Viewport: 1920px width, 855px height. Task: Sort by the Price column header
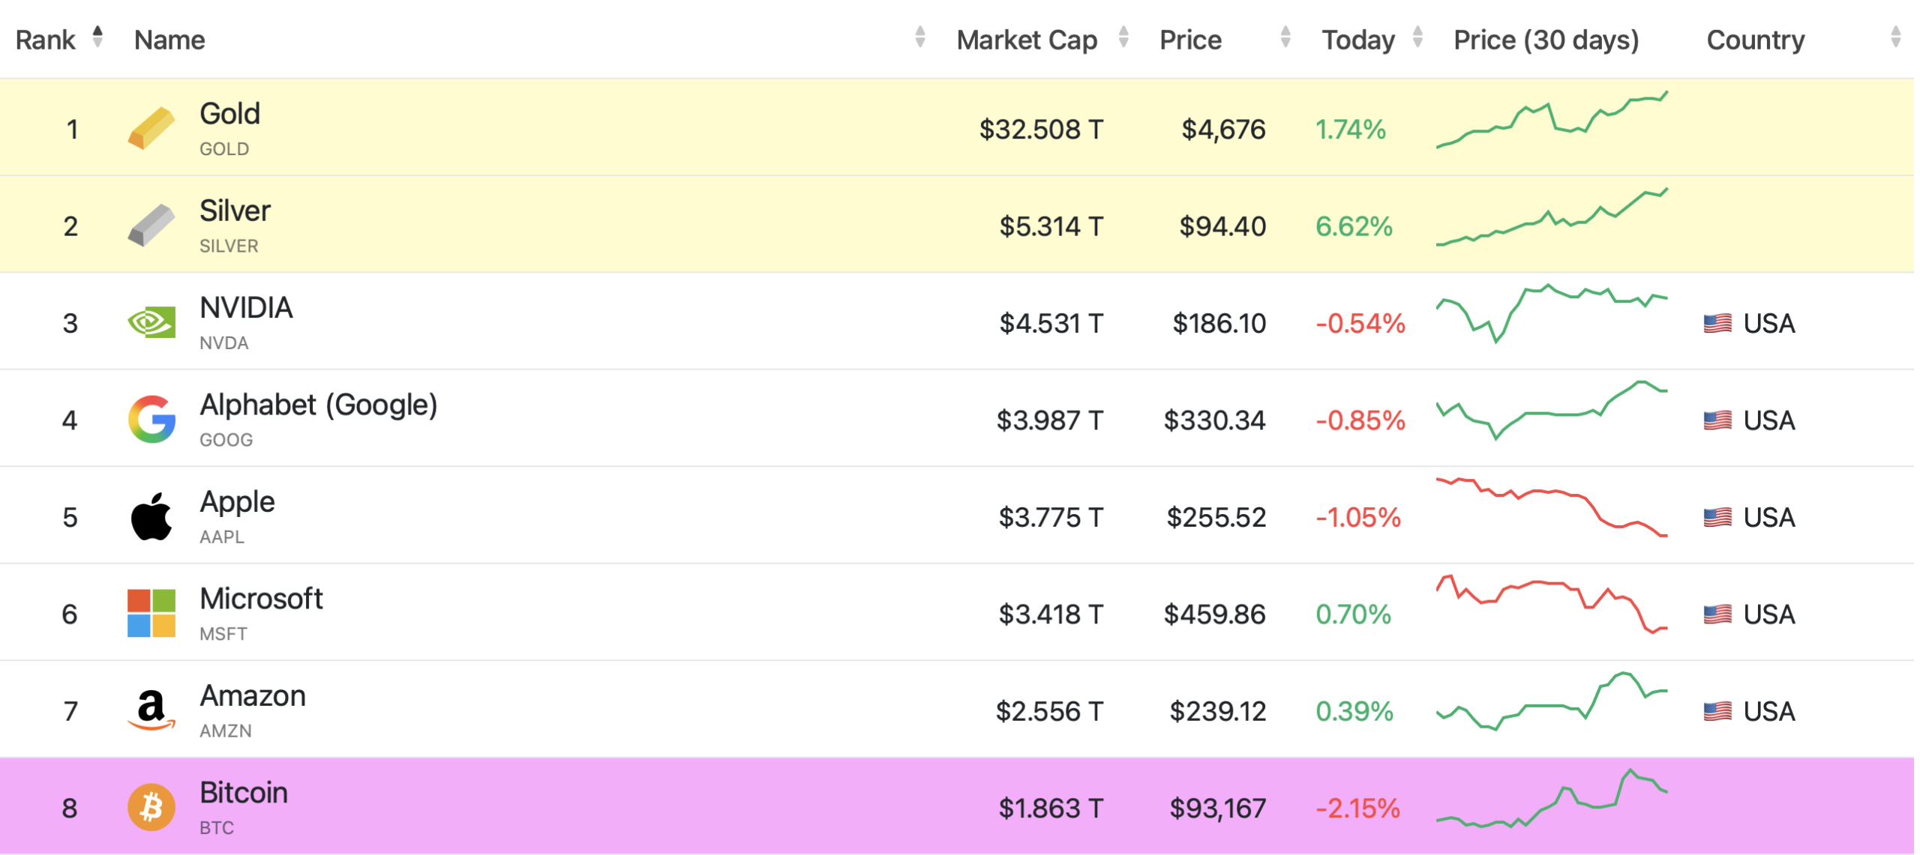[x=1190, y=39]
